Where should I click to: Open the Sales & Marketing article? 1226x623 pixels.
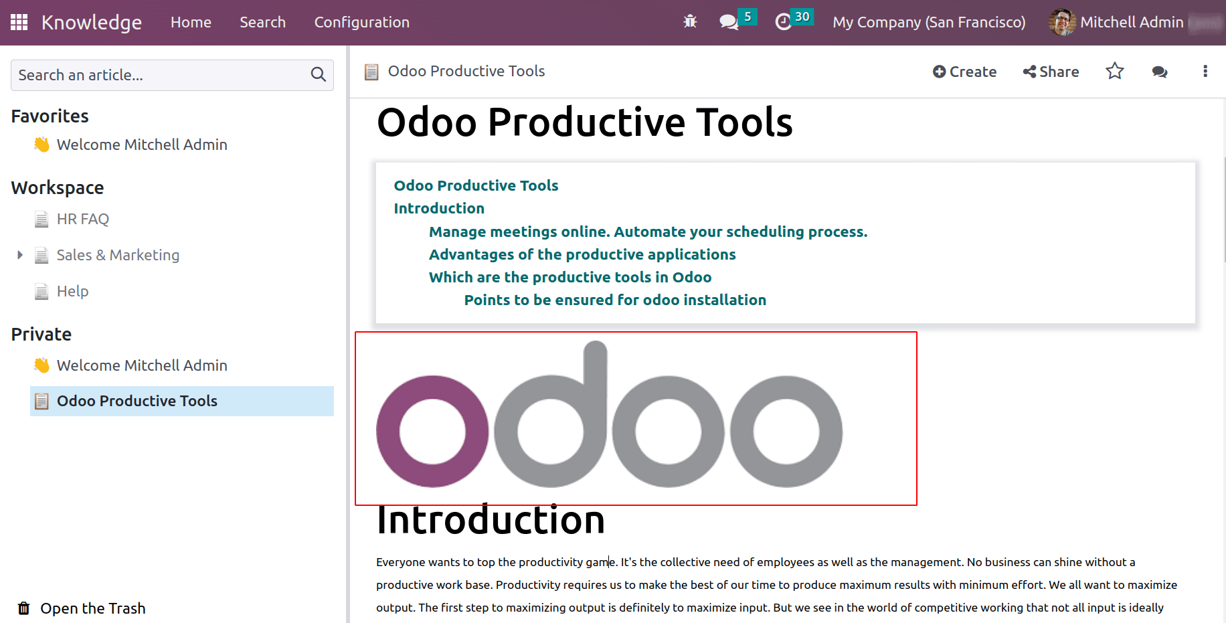tap(118, 255)
